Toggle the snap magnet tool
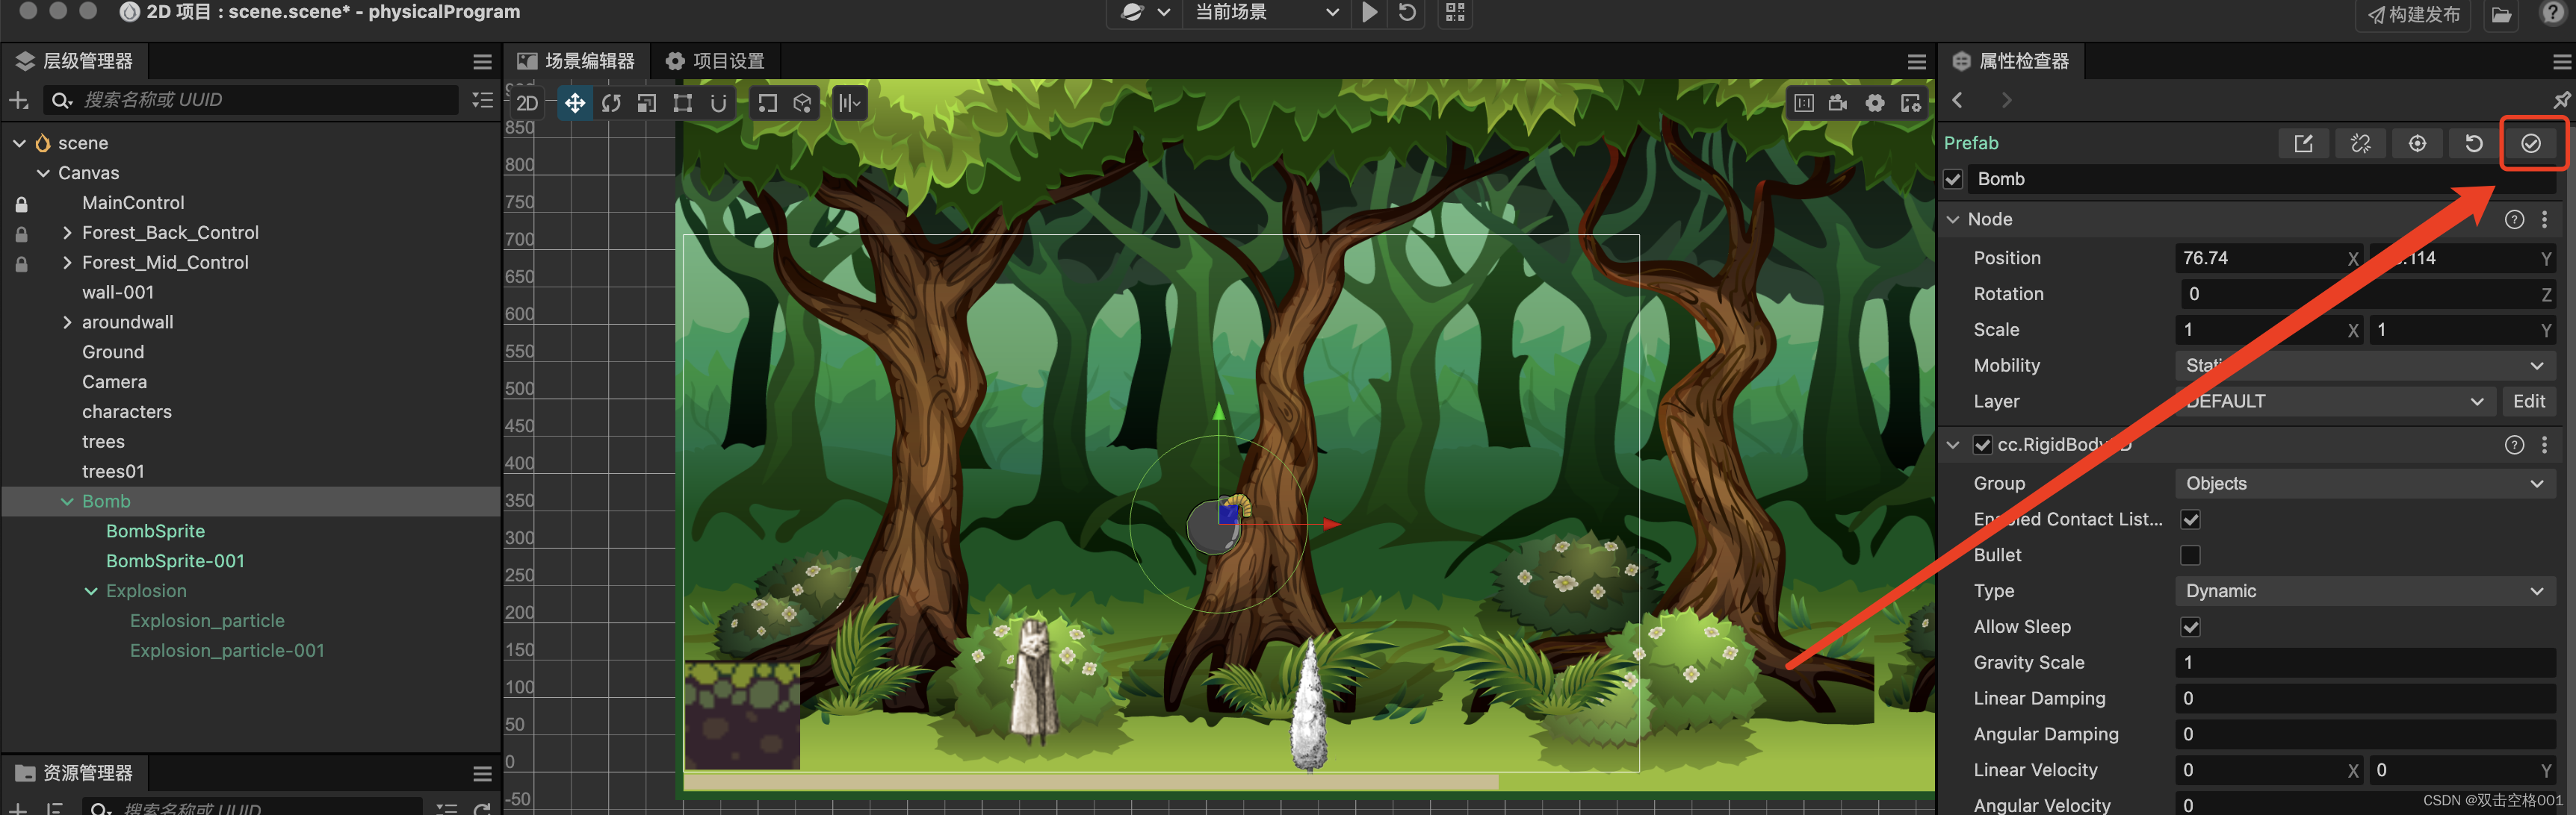The image size is (2576, 815). tap(718, 103)
